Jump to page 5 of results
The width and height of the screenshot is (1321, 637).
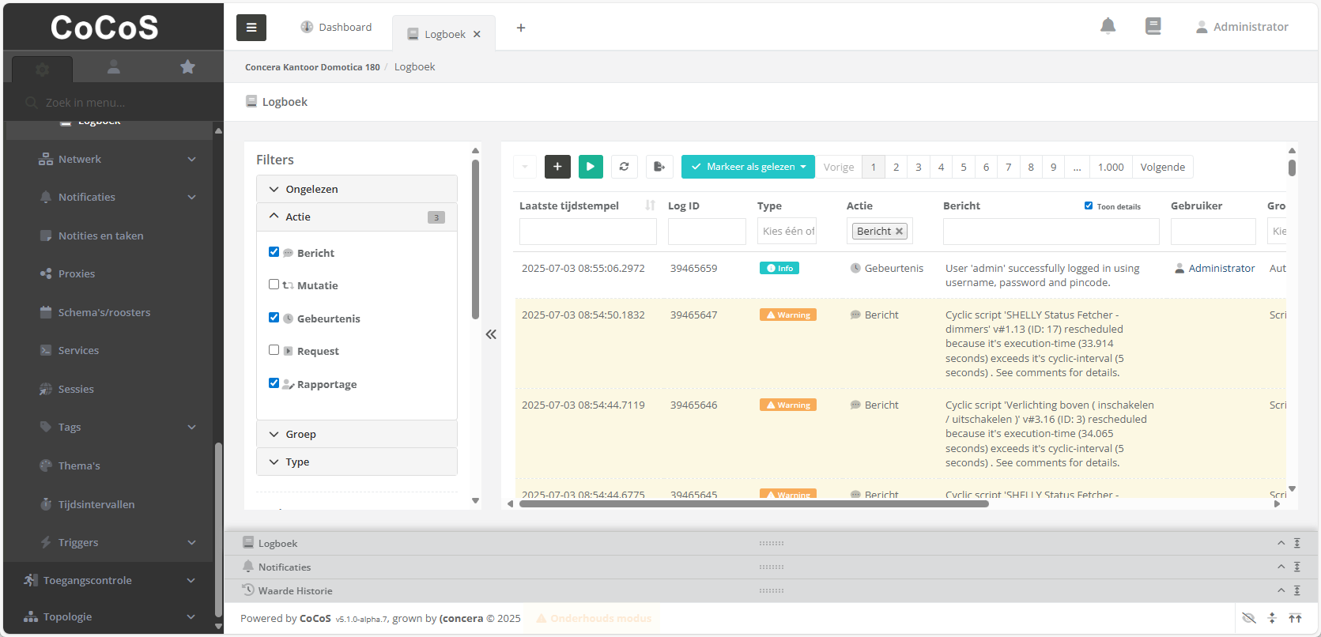[x=963, y=167]
